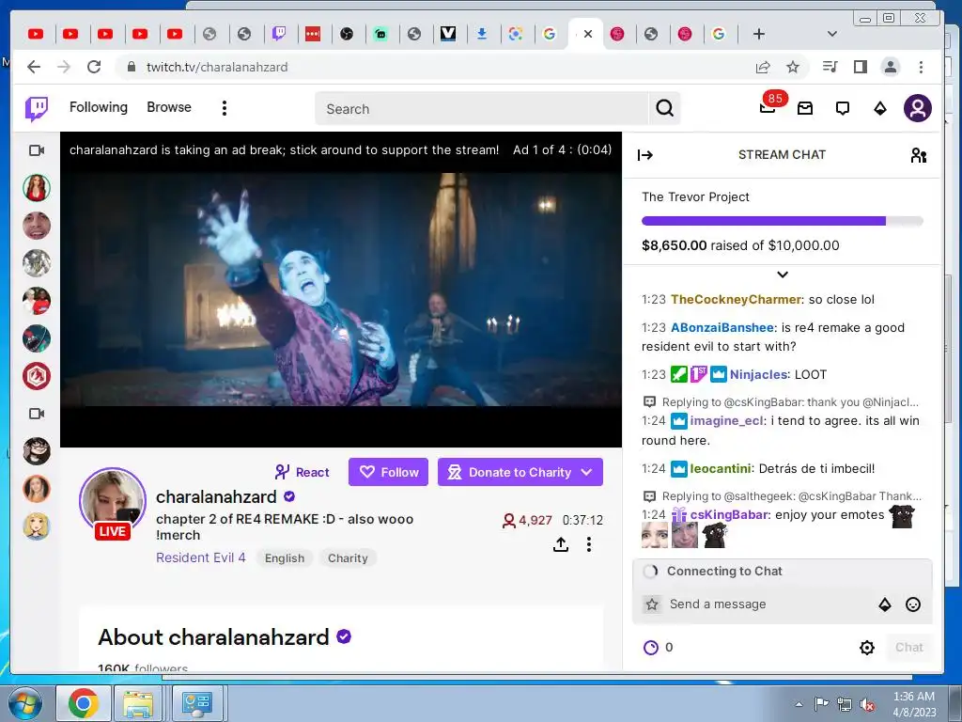
Task: Click the English tag
Action: click(285, 558)
